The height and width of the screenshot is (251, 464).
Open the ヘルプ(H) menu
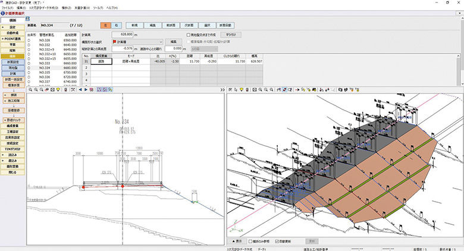coord(112,8)
